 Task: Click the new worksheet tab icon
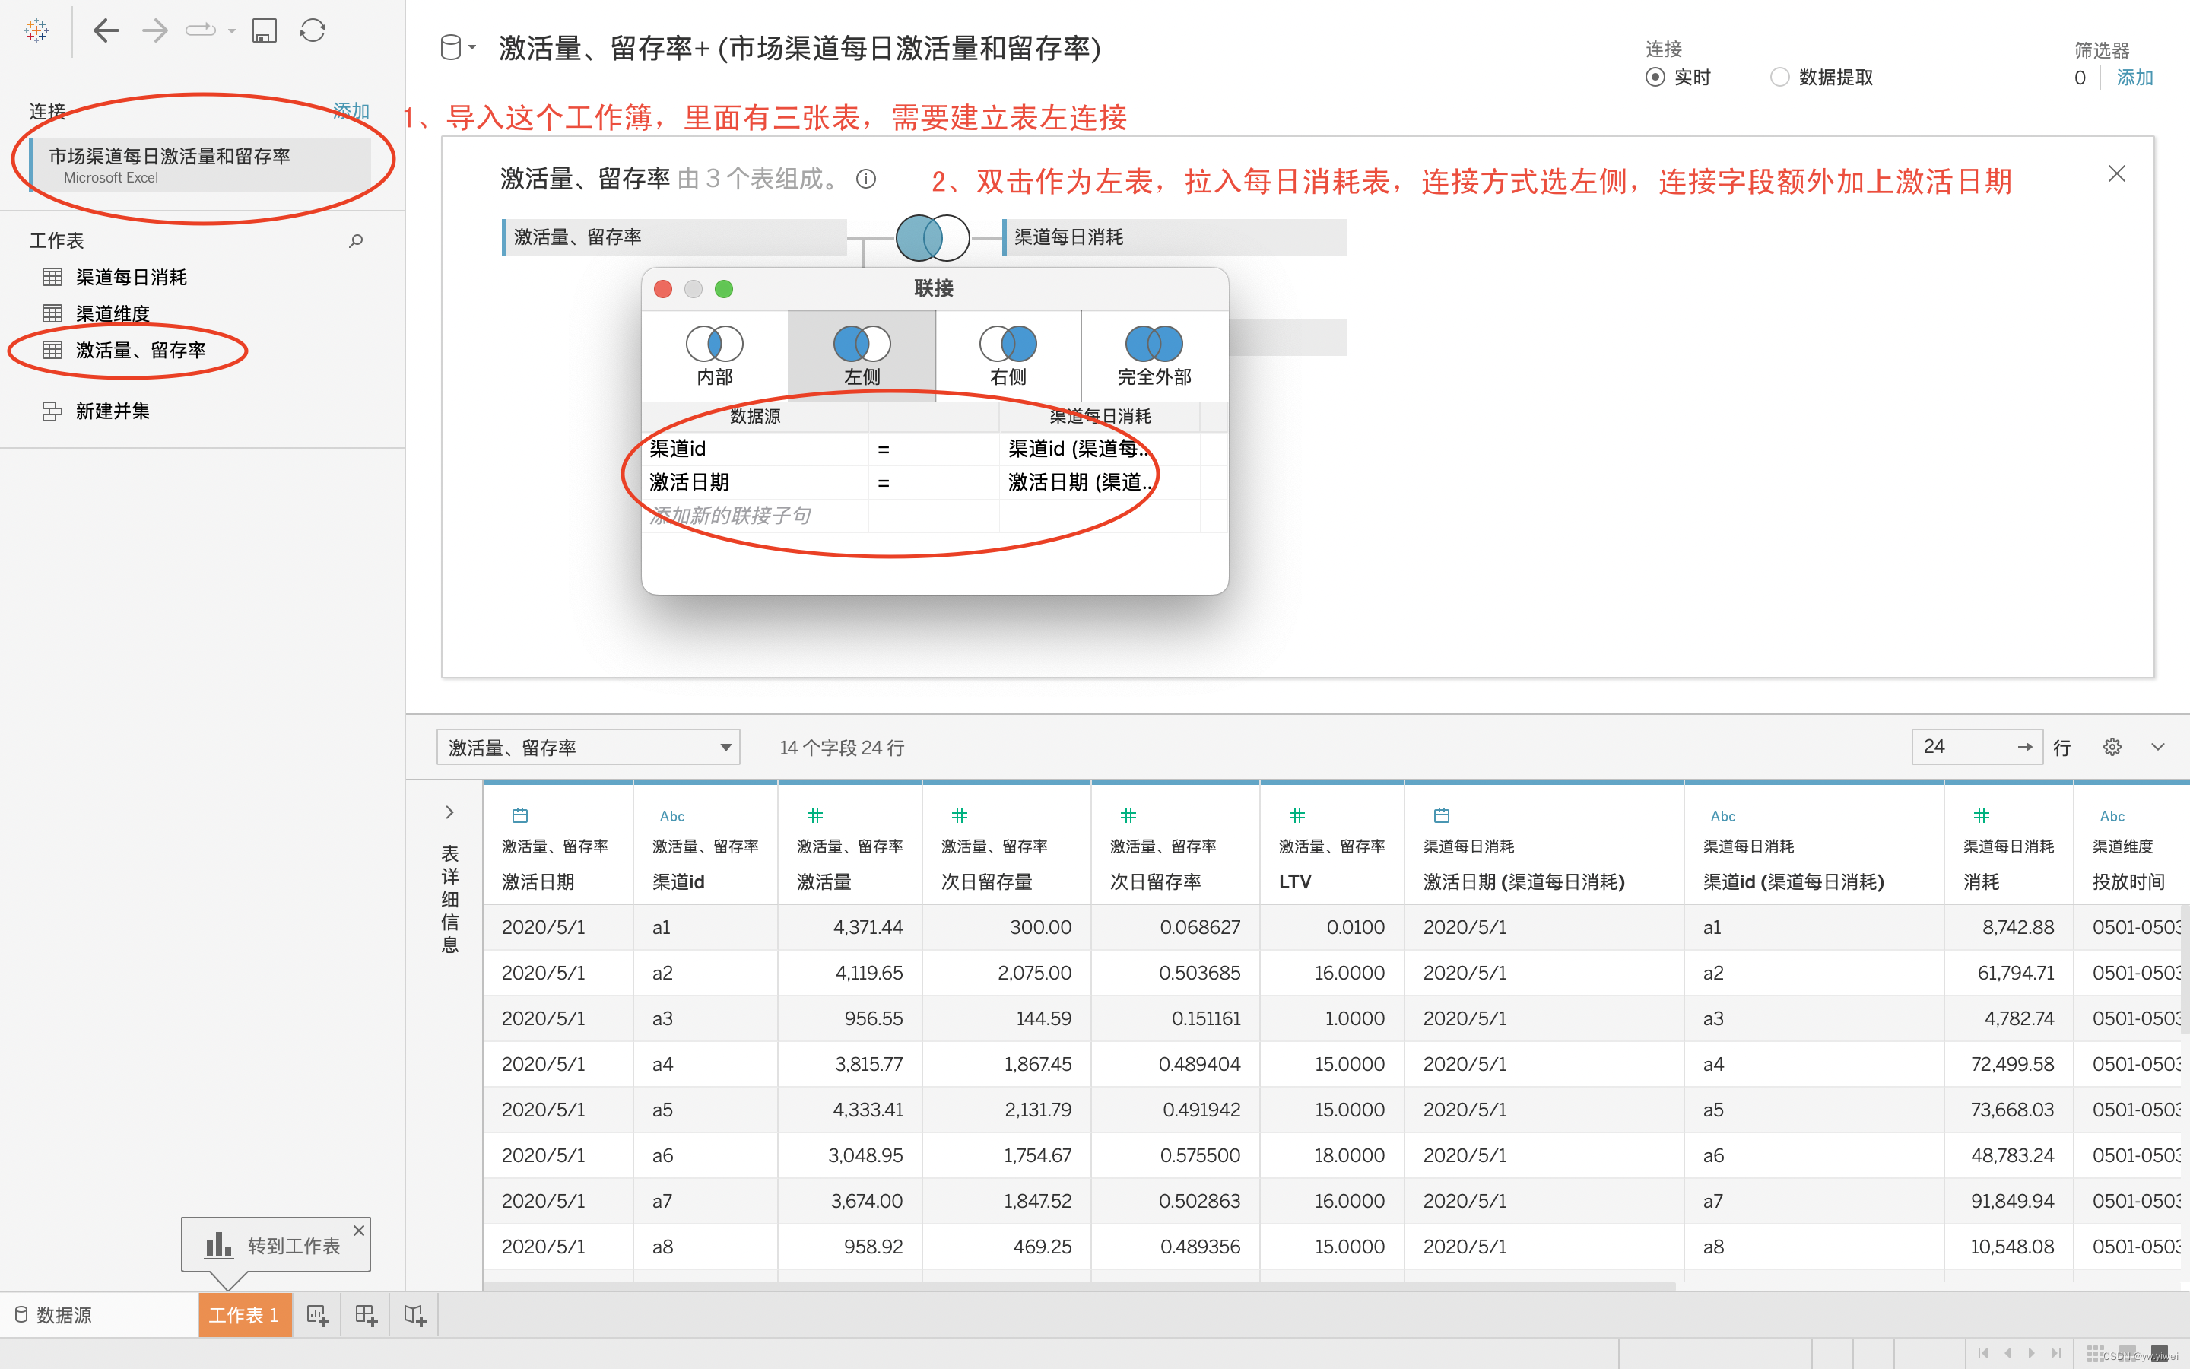point(317,1315)
